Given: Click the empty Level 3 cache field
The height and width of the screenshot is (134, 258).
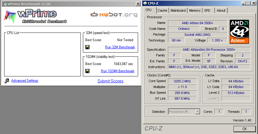Looking at the screenshot, I should click(x=236, y=98).
